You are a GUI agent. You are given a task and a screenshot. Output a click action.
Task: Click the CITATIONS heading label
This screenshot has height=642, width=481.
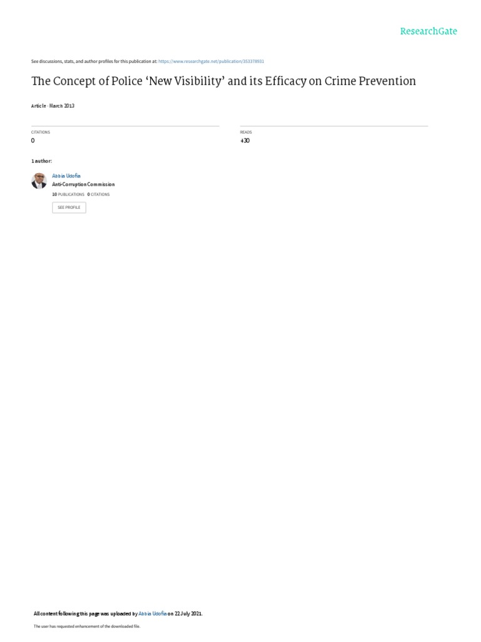tap(41, 132)
